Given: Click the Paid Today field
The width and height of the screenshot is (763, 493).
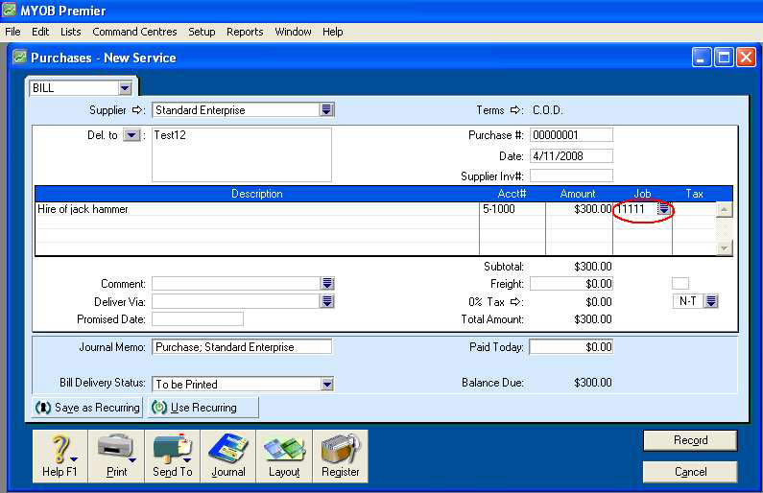Looking at the screenshot, I should 571,346.
